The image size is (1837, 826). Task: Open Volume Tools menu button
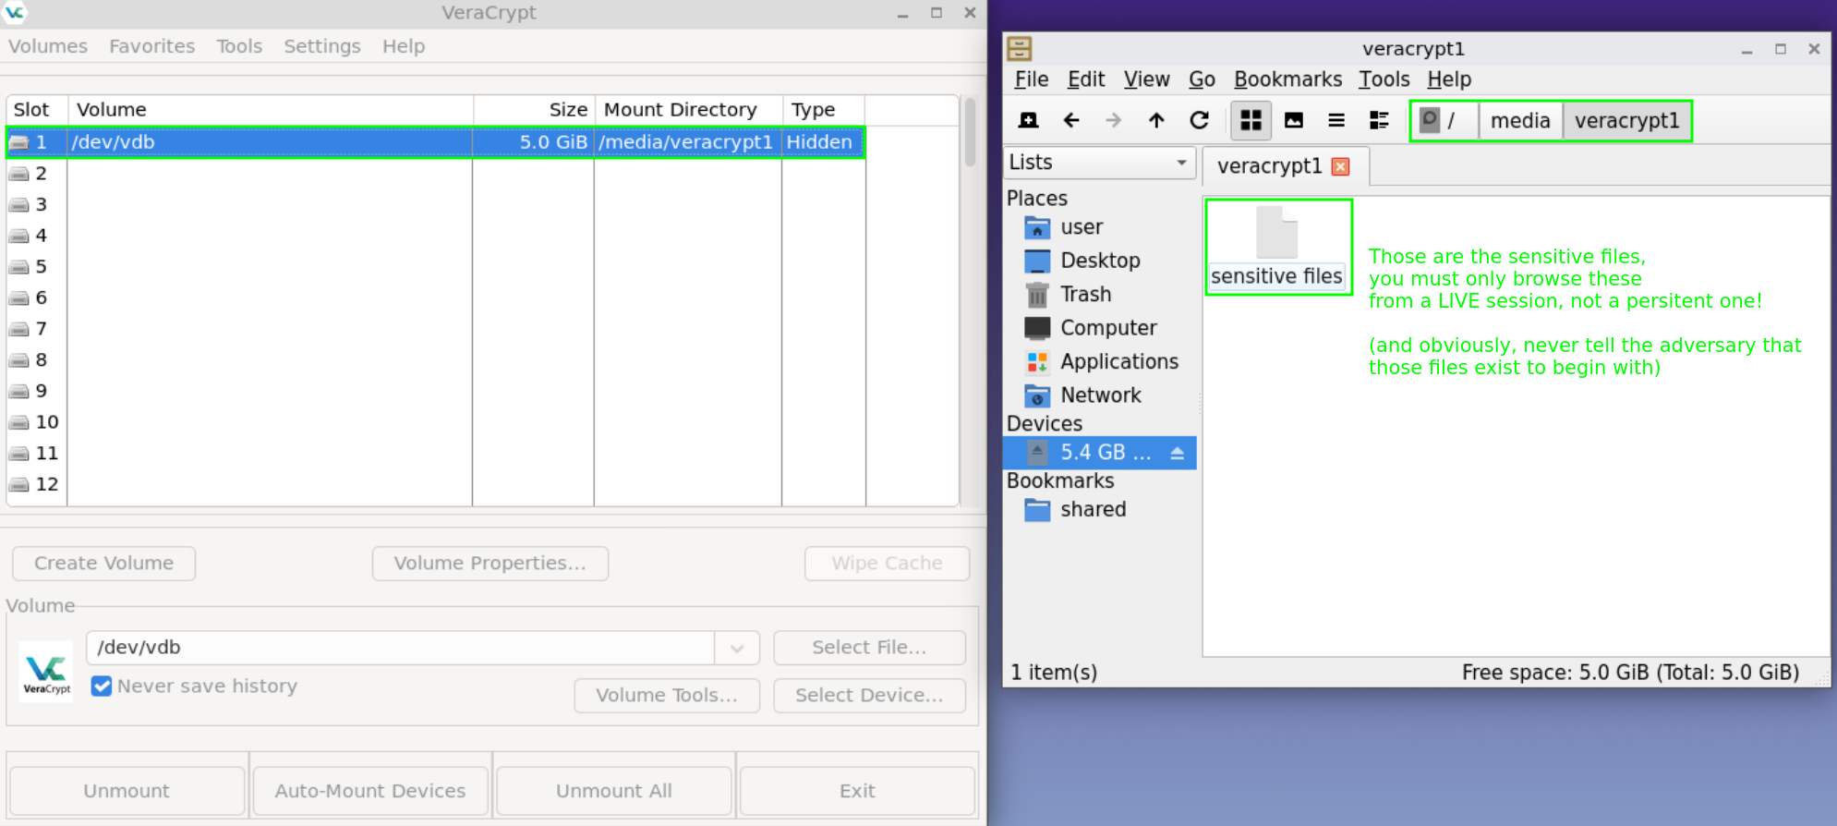point(667,696)
